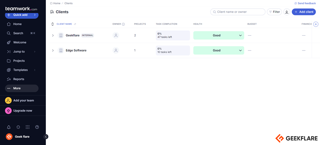Click the Add client button
This screenshot has width=320, height=145.
[x=304, y=12]
